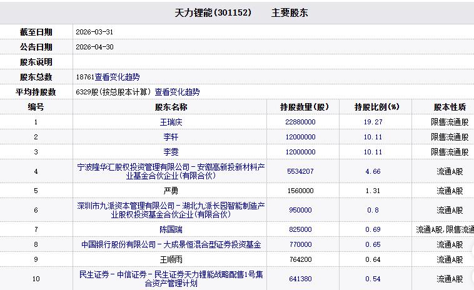The width and height of the screenshot is (474, 290).
Task: Open shareholder 陈国瑞 link
Action: click(171, 229)
